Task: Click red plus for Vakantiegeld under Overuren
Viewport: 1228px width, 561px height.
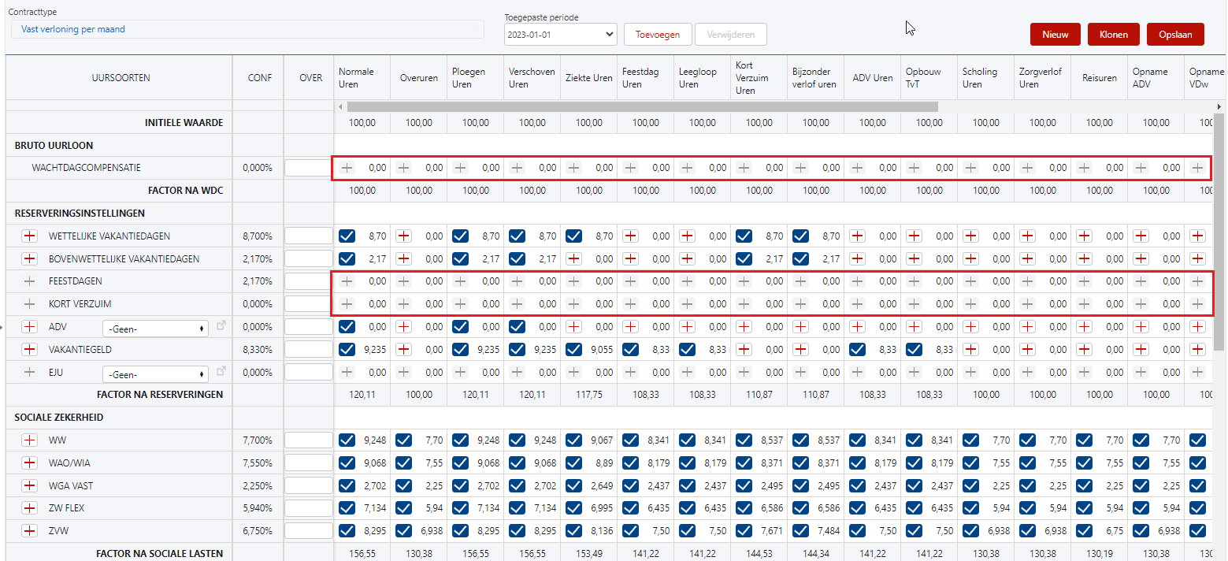Action: tap(403, 349)
